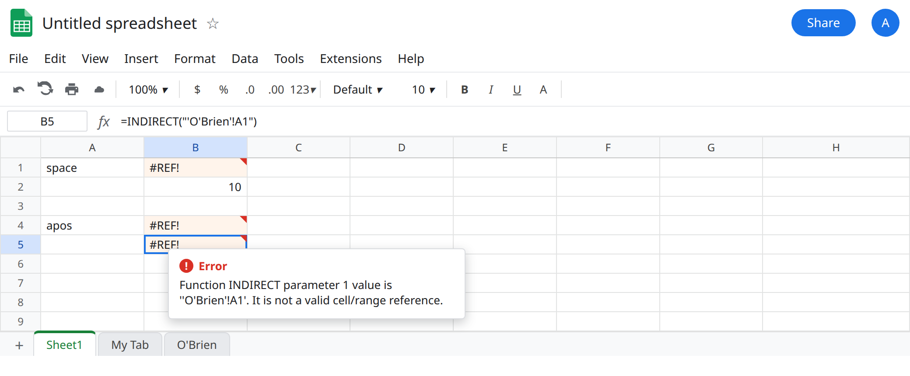Select the Sheet1 tab
The height and width of the screenshot is (376, 910).
(x=64, y=344)
